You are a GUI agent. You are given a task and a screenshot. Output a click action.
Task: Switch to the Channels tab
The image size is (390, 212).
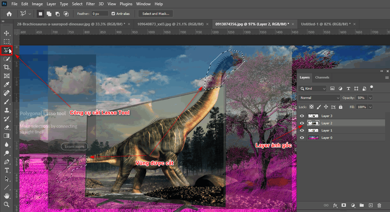(322, 77)
